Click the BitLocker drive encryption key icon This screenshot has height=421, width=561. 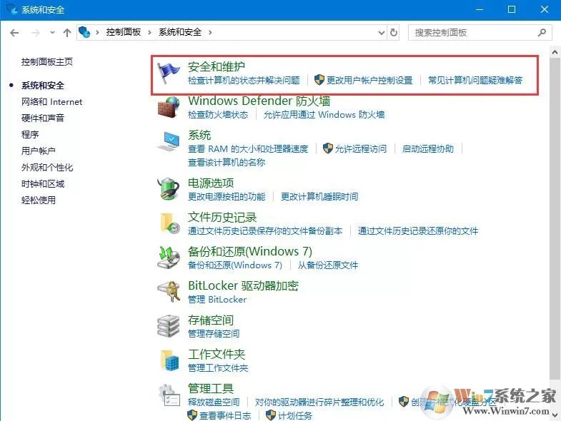[169, 291]
